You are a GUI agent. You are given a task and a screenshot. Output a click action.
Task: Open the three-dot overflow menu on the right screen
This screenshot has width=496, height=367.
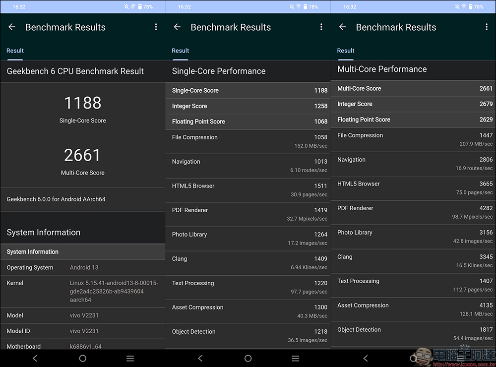[486, 27]
